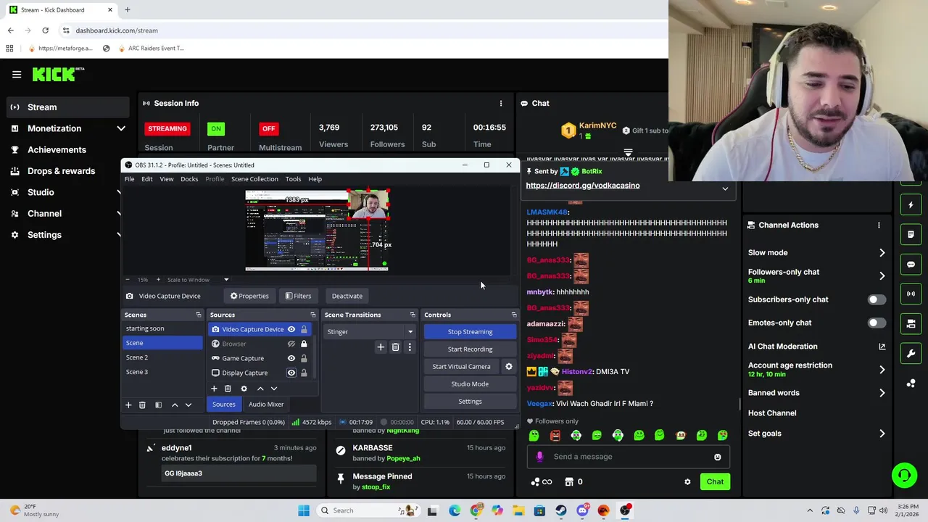Delete the selected source in OBS
Viewport: 928px width, 522px height.
pyautogui.click(x=228, y=389)
